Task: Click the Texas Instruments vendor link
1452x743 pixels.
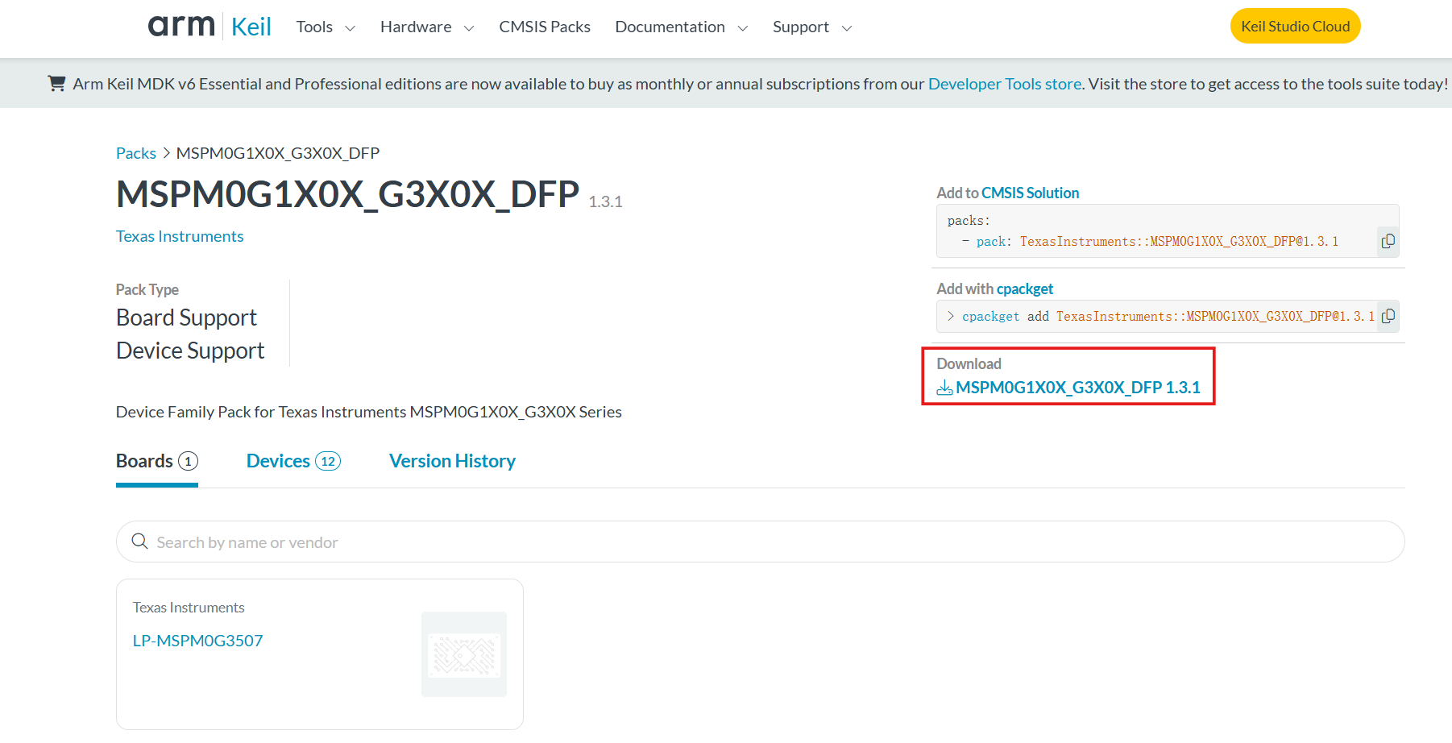Action: [180, 235]
